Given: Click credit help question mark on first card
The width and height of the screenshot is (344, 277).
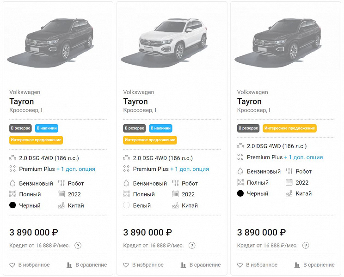Looking at the screenshot, I should 78,246.
